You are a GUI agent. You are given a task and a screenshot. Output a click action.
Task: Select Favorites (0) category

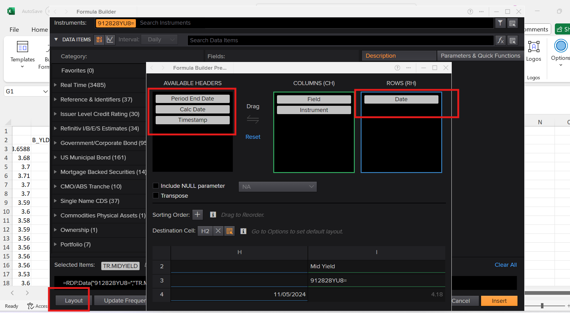pos(78,71)
